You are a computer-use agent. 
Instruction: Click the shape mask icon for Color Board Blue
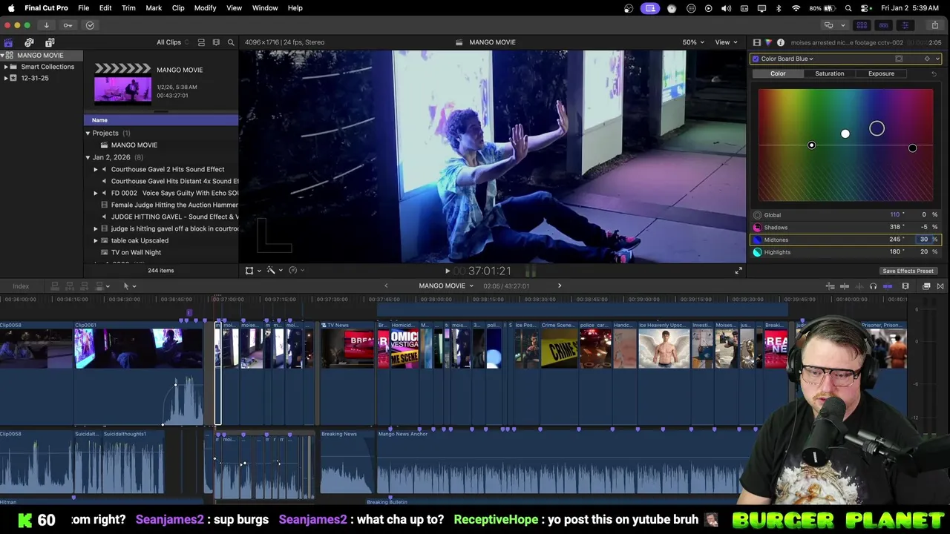pos(899,59)
